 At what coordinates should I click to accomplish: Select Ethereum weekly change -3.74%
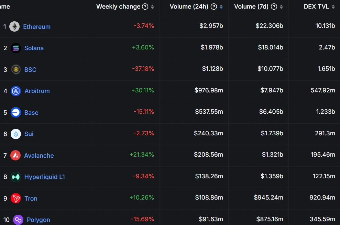coord(144,26)
